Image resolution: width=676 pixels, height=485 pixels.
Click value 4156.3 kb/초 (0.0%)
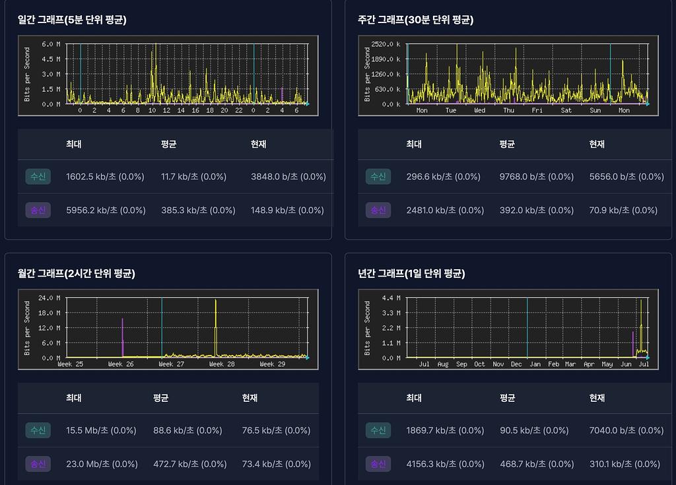tap(446, 465)
